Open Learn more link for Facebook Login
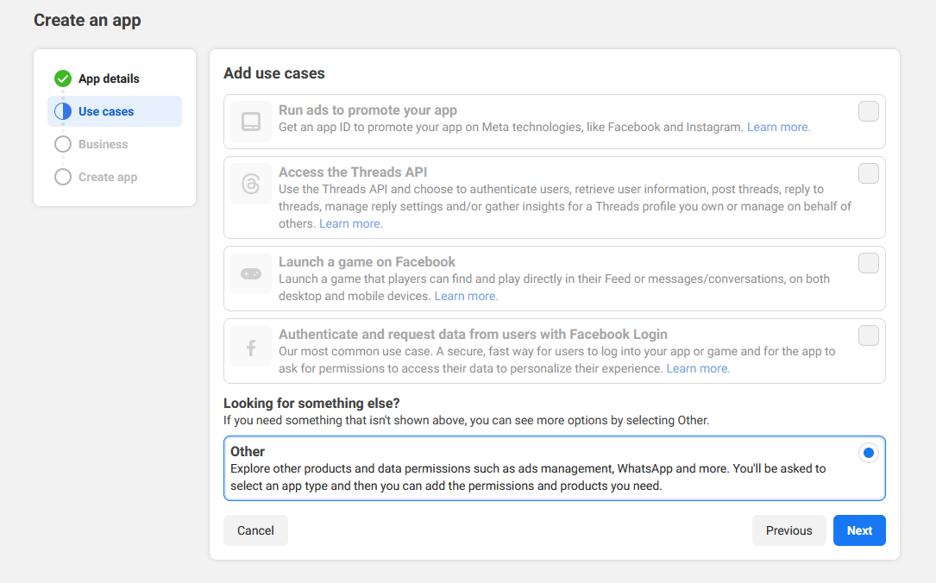Image resolution: width=936 pixels, height=583 pixels. [698, 369]
